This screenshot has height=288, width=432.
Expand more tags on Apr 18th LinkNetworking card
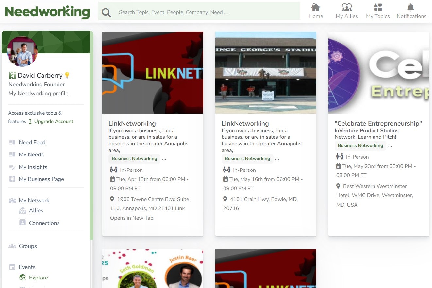point(164,159)
